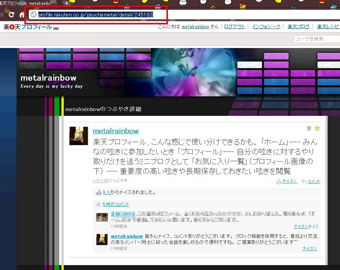
Task: Click metalrainbow avatar in the reply comment
Action: click(102, 239)
